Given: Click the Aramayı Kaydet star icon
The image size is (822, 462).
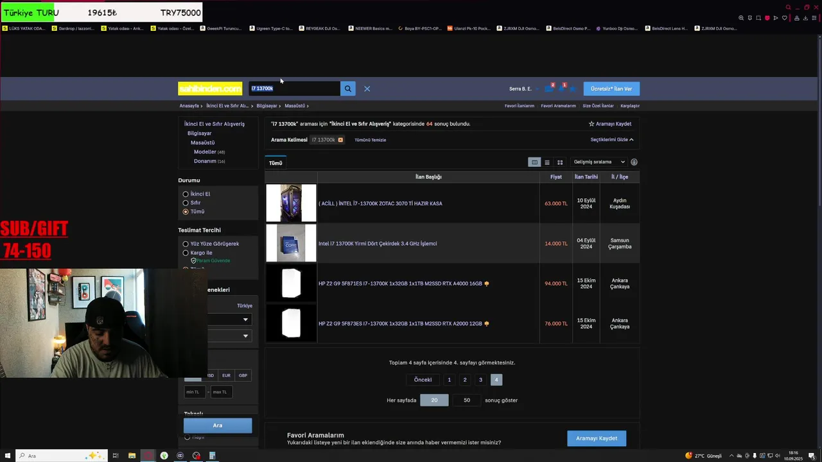Looking at the screenshot, I should tap(591, 124).
